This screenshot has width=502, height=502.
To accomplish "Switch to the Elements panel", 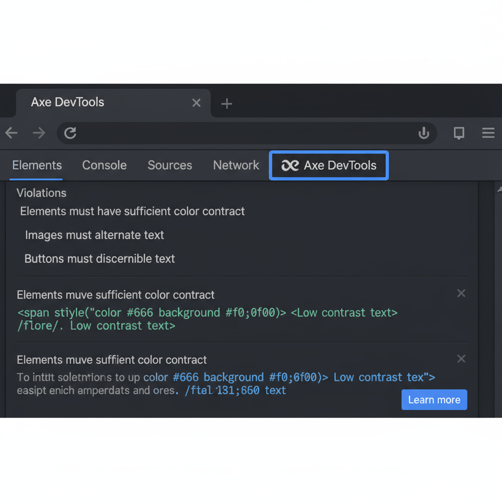I will (37, 165).
